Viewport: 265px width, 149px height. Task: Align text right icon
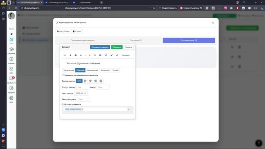pos(96,81)
